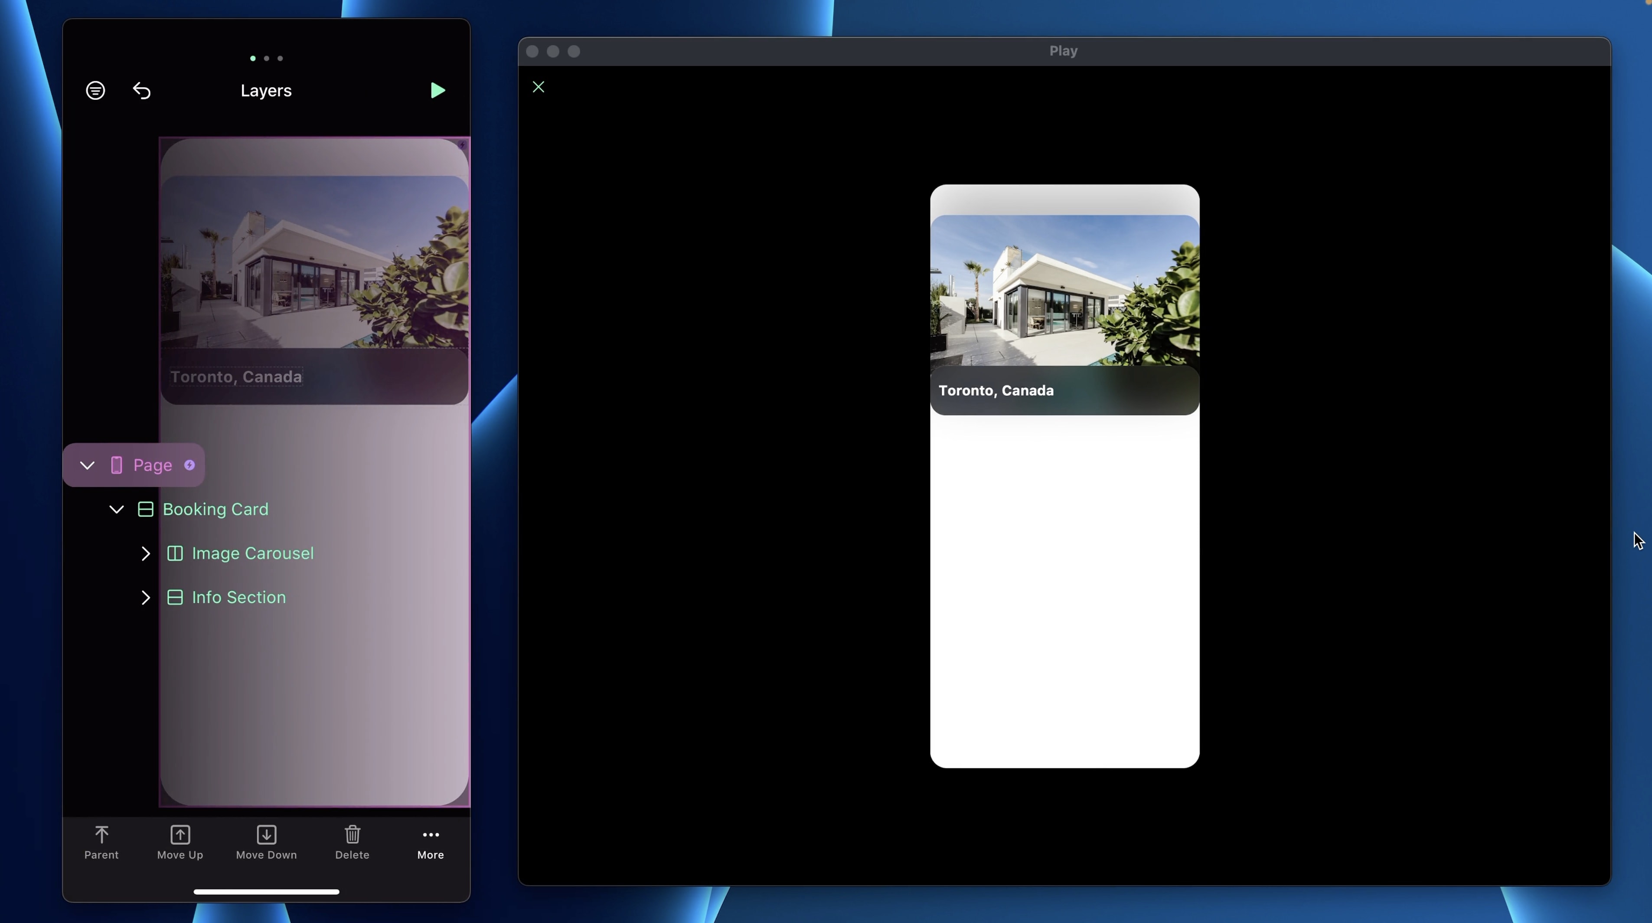Screen dimensions: 1652x923
Task: Click the three-dot page indicator
Action: [x=266, y=59]
